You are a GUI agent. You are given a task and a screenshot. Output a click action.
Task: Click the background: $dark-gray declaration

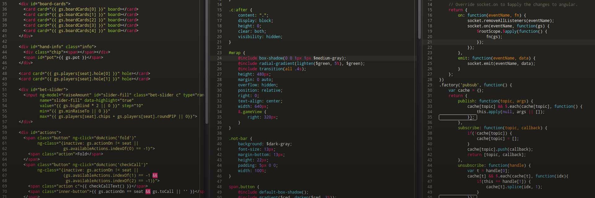[265, 144]
